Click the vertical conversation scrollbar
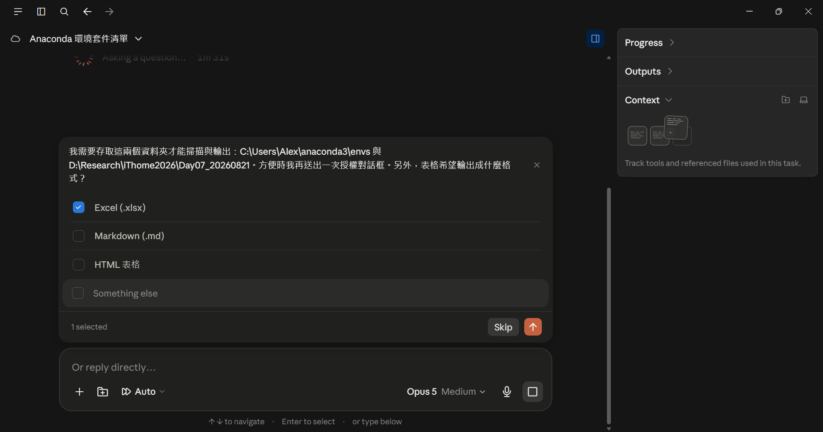Image resolution: width=823 pixels, height=432 pixels. 609,306
